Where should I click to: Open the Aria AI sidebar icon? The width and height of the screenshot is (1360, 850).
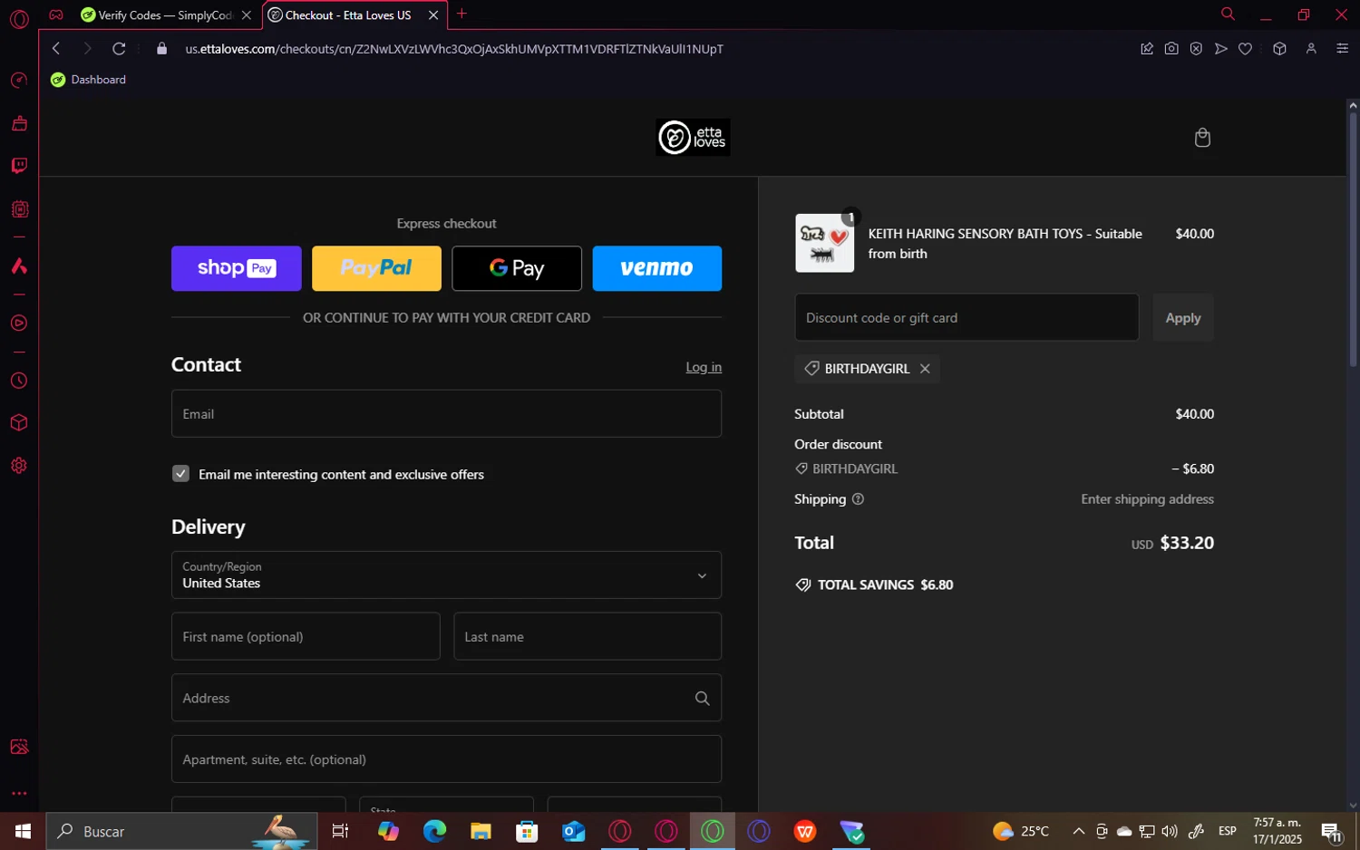[x=19, y=266]
